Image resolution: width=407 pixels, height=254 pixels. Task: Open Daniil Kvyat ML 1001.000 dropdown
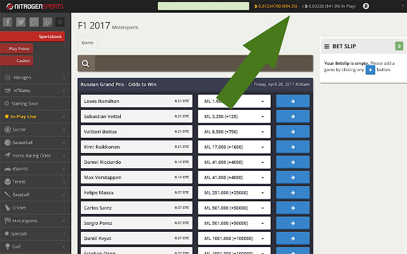click(234, 238)
